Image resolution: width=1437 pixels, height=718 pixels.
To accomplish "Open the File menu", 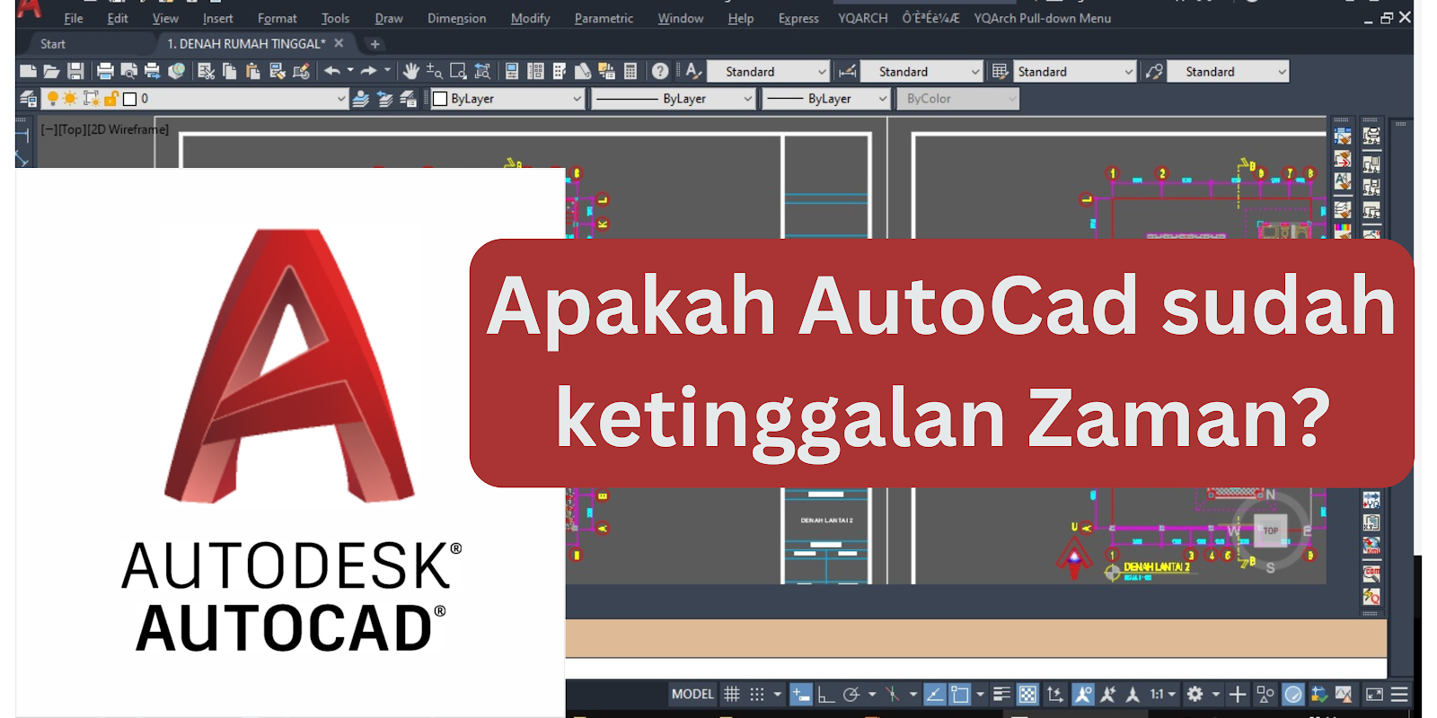I will pos(74,18).
